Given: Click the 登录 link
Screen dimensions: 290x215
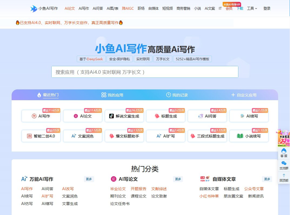Looking at the screenshot, I should [267, 8].
